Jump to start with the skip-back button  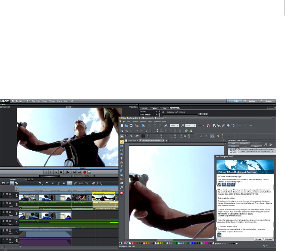[x=61, y=172]
